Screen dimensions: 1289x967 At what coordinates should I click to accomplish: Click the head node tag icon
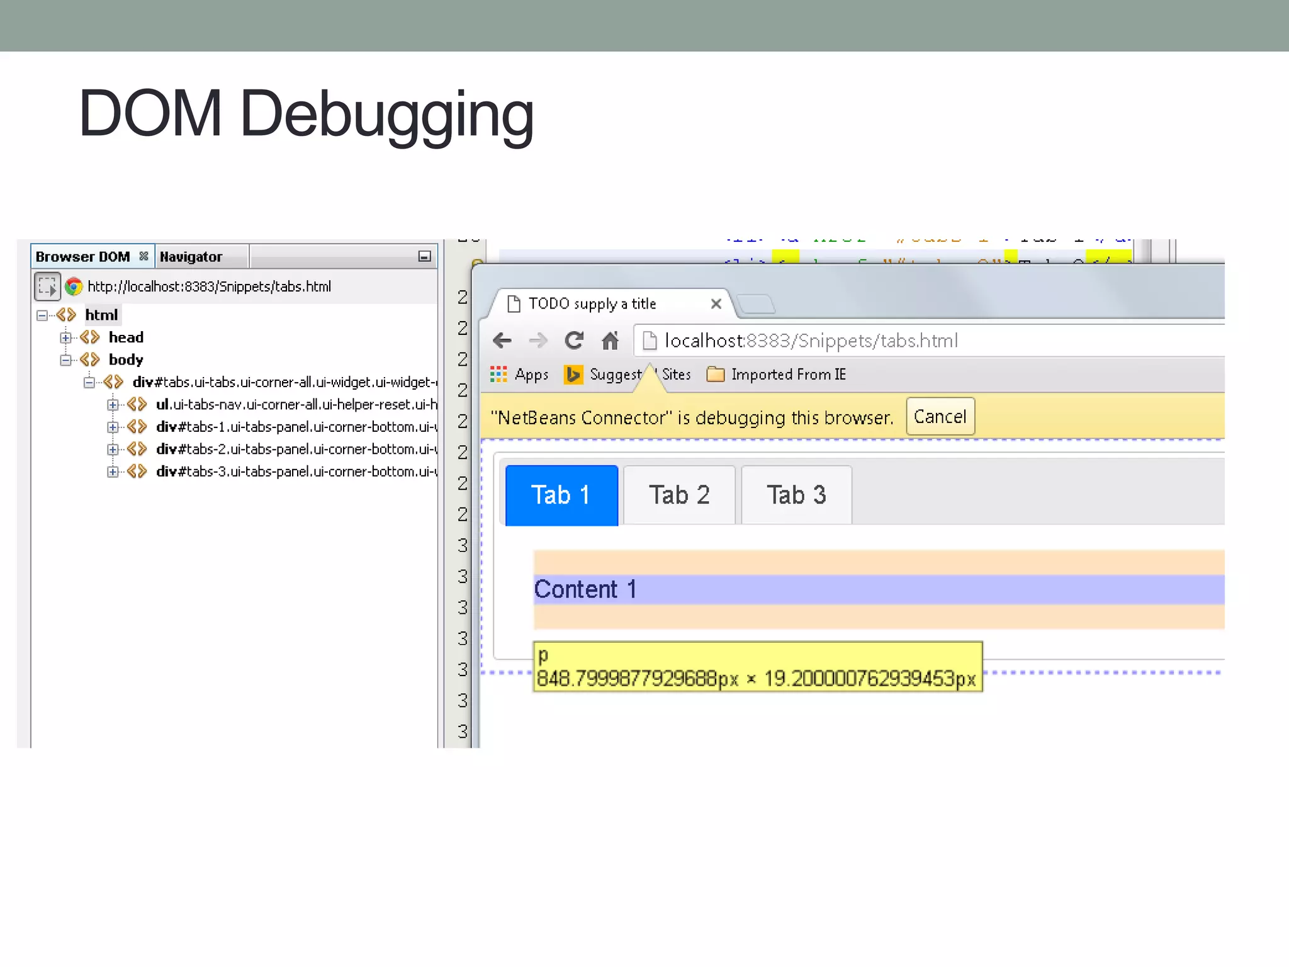click(x=90, y=337)
